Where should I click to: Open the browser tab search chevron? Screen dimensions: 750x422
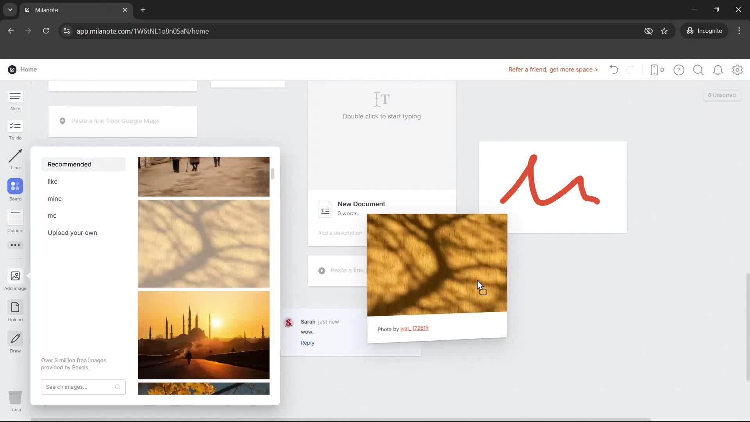pyautogui.click(x=10, y=10)
